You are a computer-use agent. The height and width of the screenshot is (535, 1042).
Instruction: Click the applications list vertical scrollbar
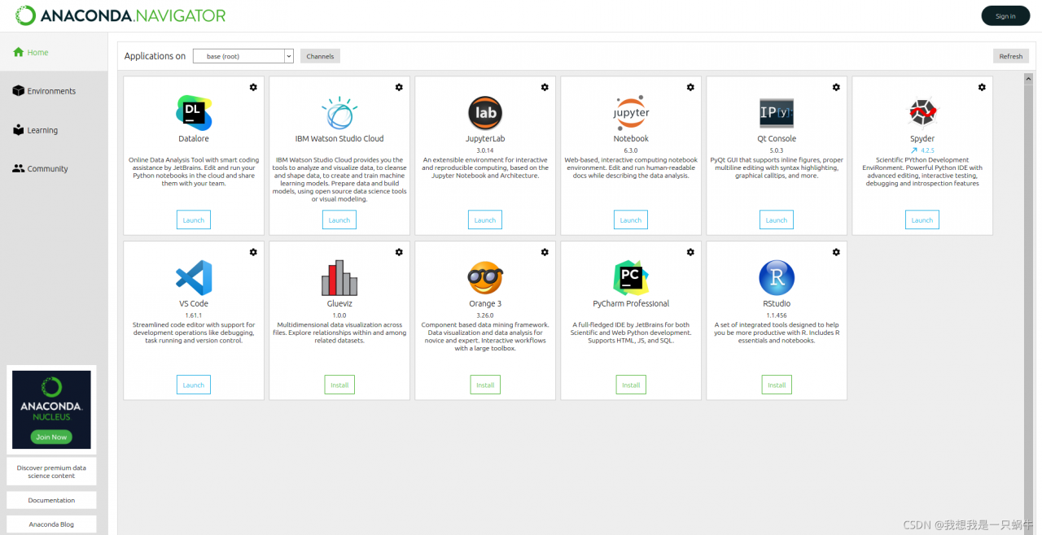[1028, 304]
